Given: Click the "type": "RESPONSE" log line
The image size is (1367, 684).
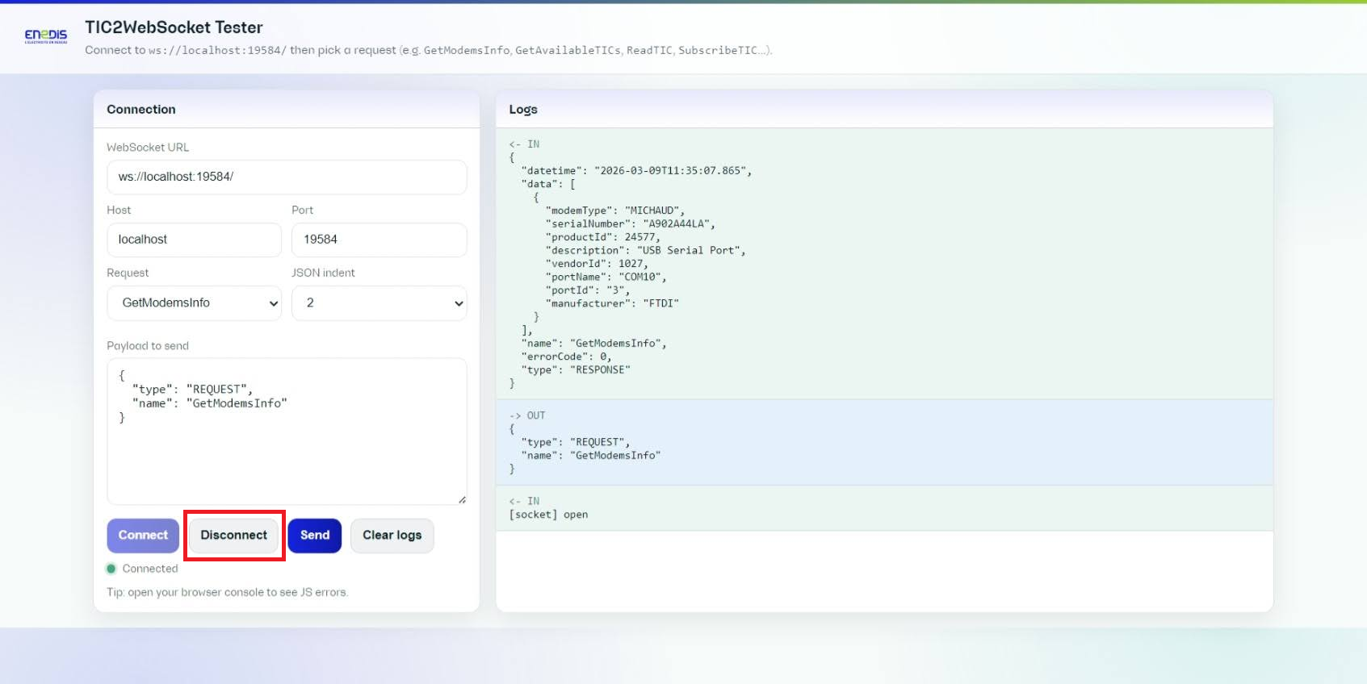Looking at the screenshot, I should pyautogui.click(x=576, y=370).
